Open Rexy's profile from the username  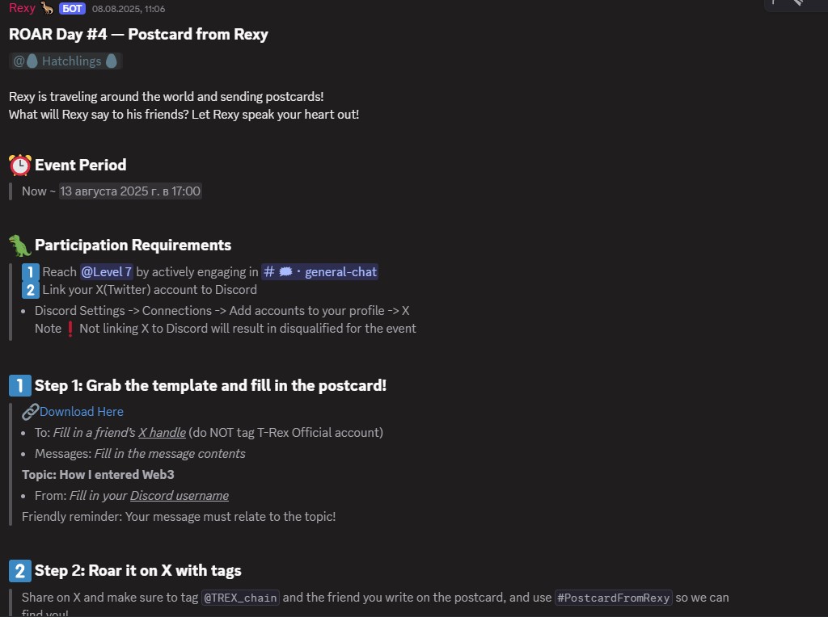point(22,8)
